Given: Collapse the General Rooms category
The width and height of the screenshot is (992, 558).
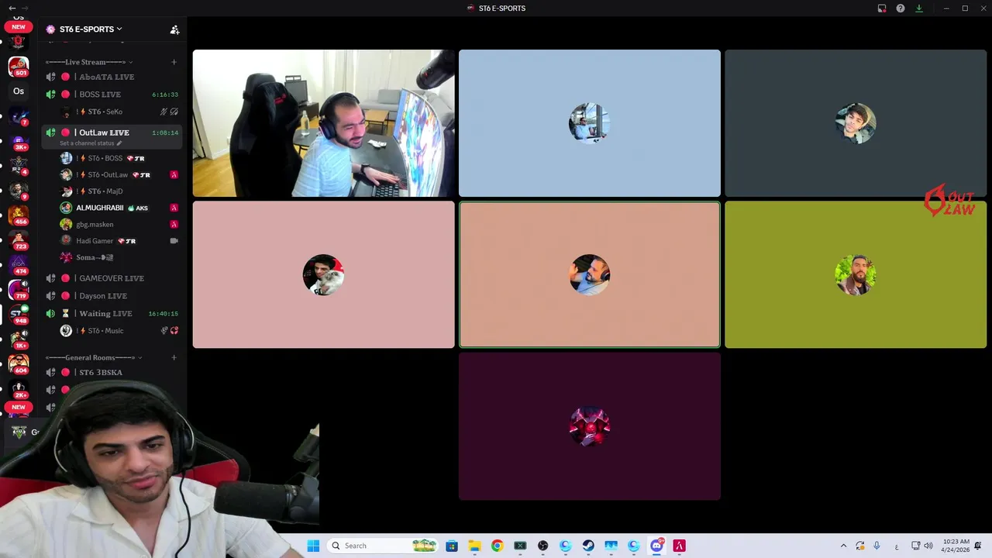Looking at the screenshot, I should [x=94, y=357].
